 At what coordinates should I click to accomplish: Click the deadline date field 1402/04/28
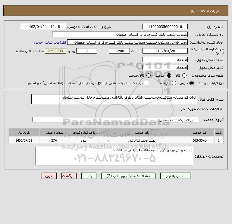[x=165, y=51]
